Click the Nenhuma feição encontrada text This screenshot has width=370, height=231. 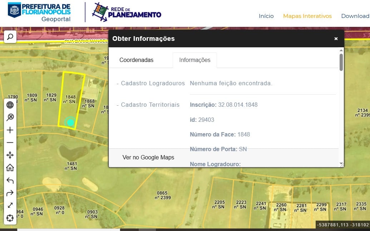(x=231, y=83)
